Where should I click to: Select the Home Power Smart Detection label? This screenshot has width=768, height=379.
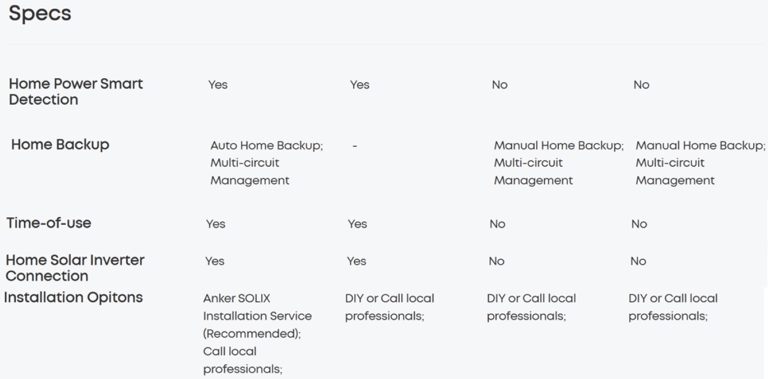[76, 92]
